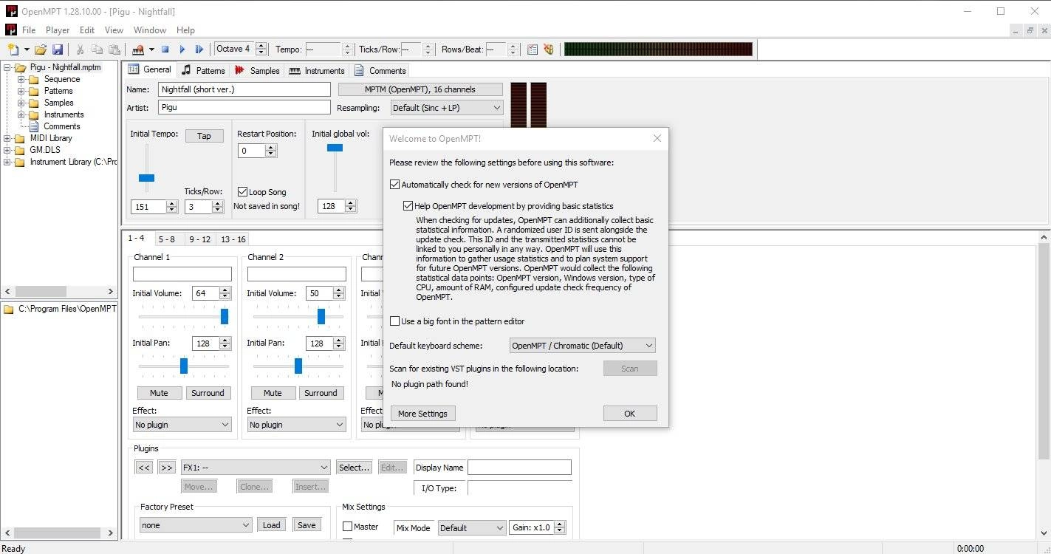Click the Cut scissors icon
The image size is (1051, 554).
pyautogui.click(x=80, y=49)
